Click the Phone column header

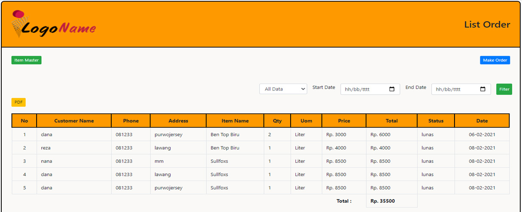pyautogui.click(x=131, y=121)
